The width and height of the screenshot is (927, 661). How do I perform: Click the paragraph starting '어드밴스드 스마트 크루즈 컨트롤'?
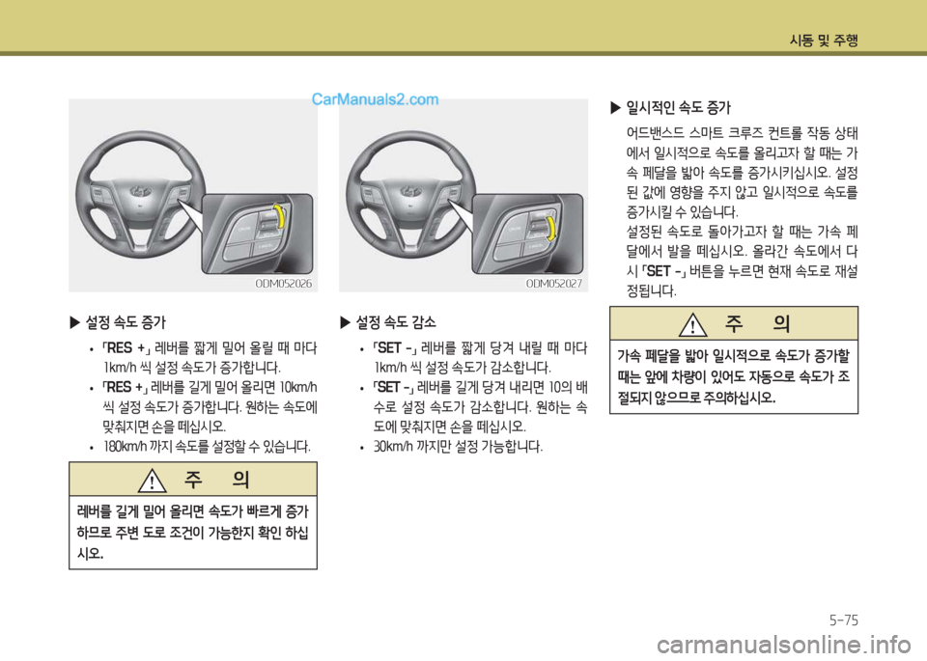(x=742, y=173)
